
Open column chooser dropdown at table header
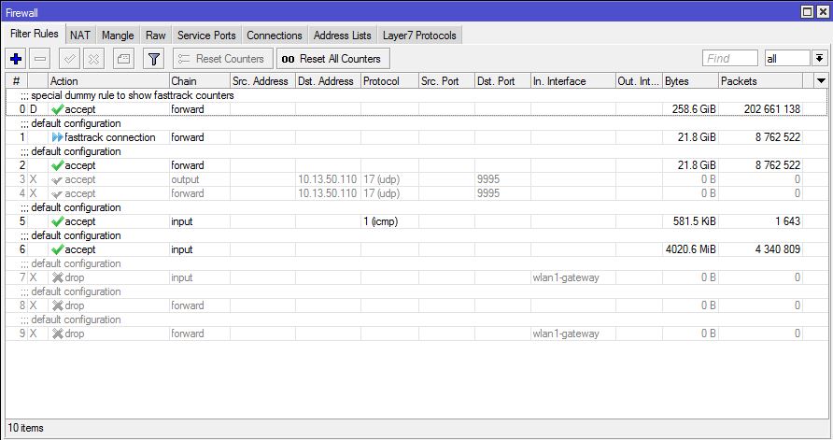point(821,80)
